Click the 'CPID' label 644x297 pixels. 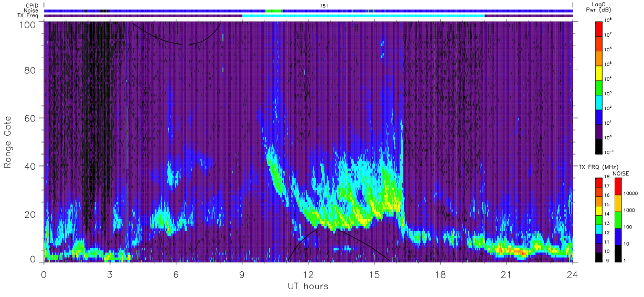pyautogui.click(x=31, y=5)
